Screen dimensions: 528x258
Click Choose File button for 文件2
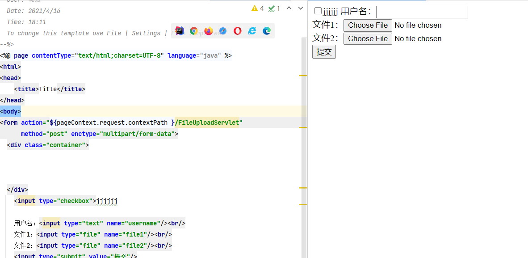[x=368, y=38]
